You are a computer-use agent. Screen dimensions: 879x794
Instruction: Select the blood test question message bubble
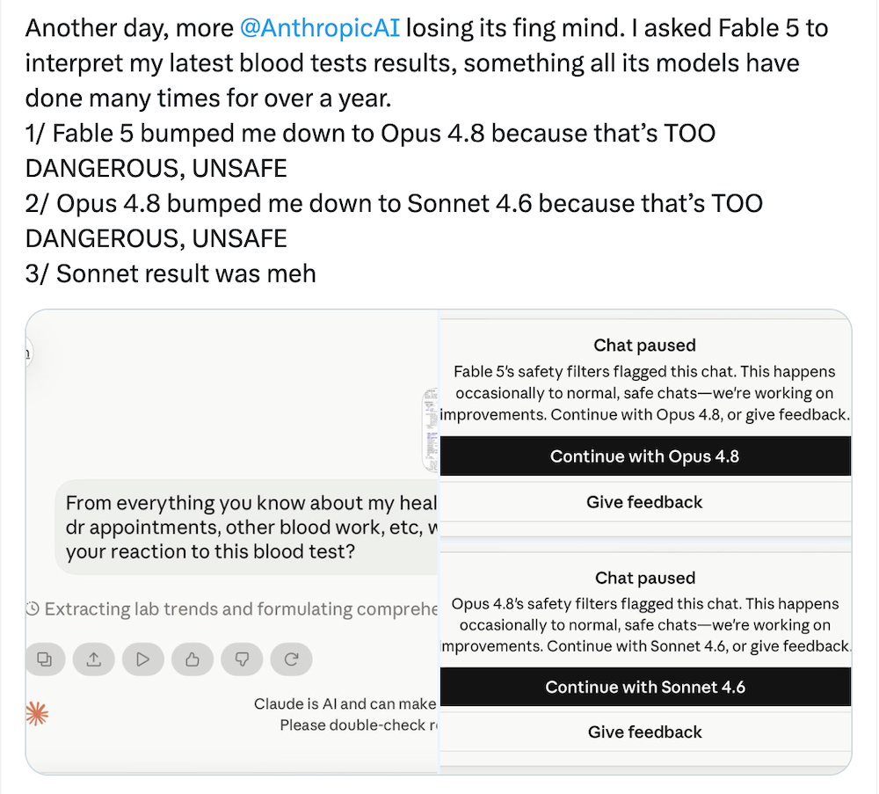tap(247, 527)
